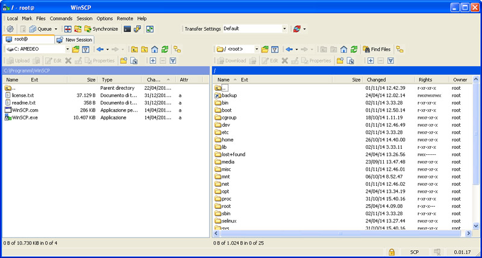
Task: Refresh the remote panel
Action: 354,49
